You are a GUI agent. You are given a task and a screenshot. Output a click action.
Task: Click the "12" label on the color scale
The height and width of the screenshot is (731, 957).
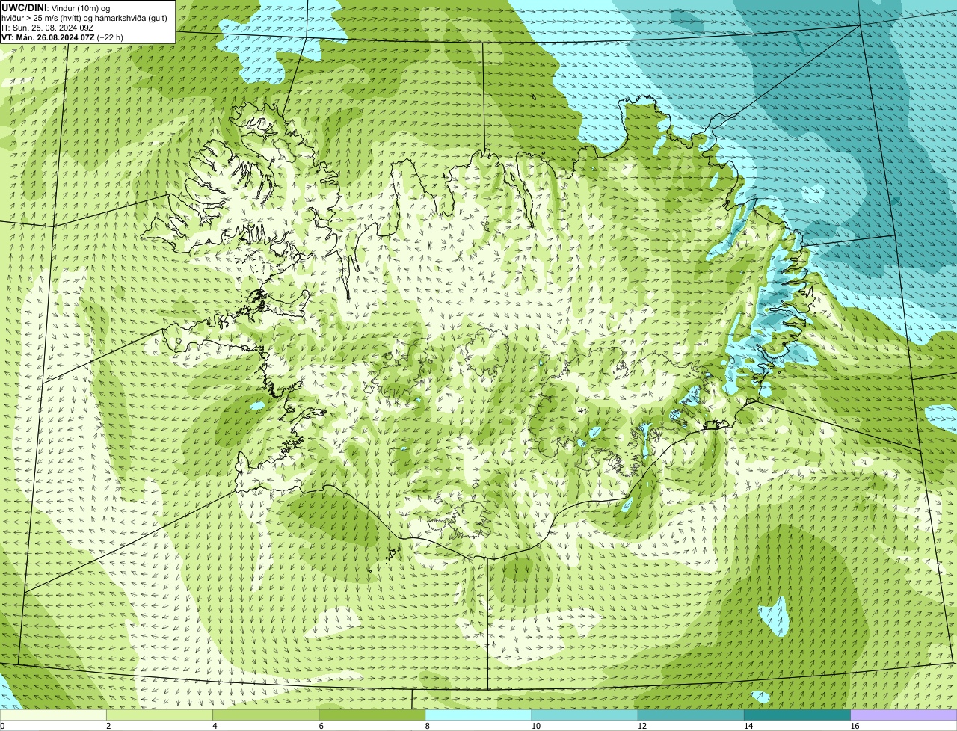click(x=641, y=726)
